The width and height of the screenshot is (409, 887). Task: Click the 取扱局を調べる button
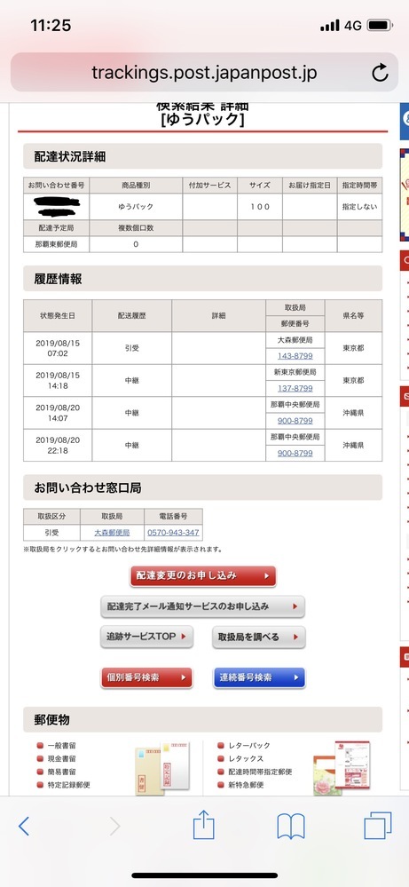click(259, 637)
